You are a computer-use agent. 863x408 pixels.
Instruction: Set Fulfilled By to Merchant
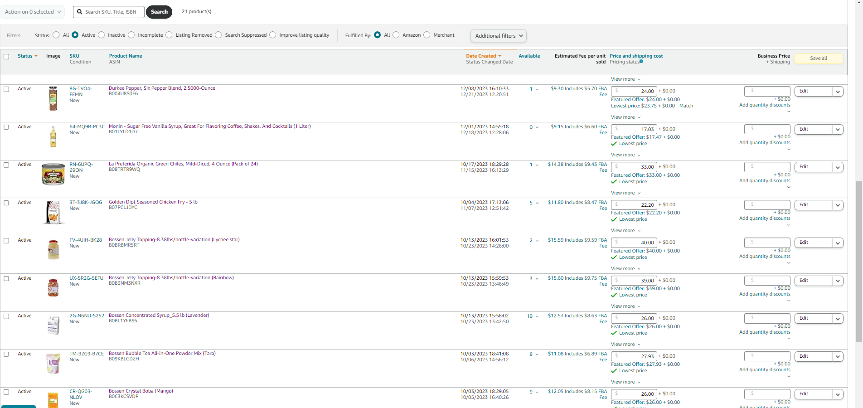click(x=427, y=35)
